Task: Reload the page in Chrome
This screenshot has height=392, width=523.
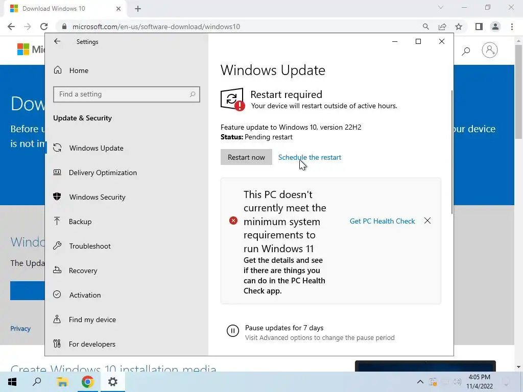Action: 44,27
